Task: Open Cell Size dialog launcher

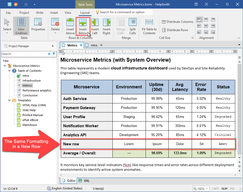Action: pos(192,38)
